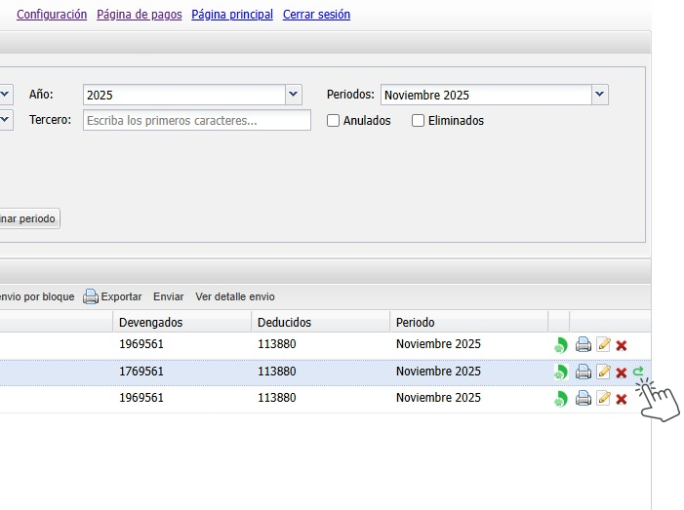Click the Devengados value in the first row
684x510 pixels.
(141, 344)
